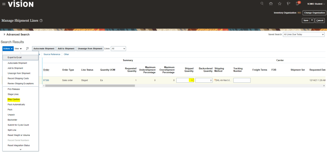The width and height of the screenshot is (327, 155).
Task: Click the search magnifier icon
Action: [262, 4]
